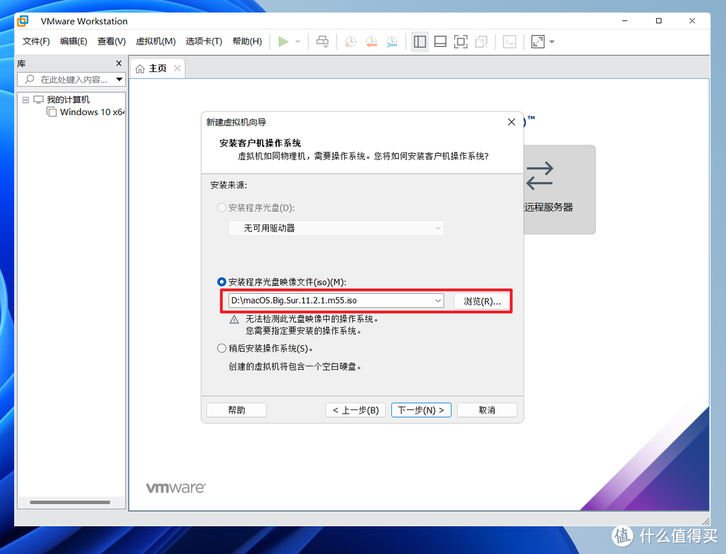Click the full screen mode icon

460,42
